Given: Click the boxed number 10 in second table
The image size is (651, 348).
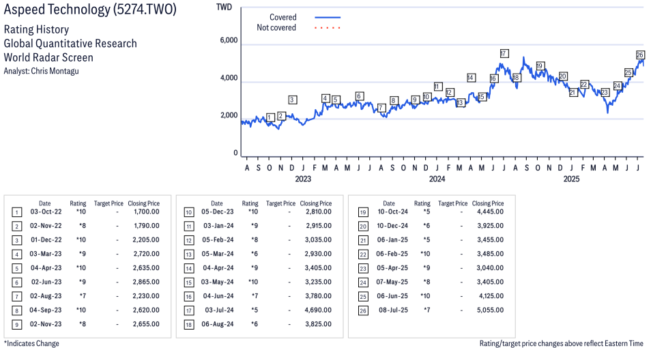Looking at the screenshot, I should pyautogui.click(x=188, y=213).
